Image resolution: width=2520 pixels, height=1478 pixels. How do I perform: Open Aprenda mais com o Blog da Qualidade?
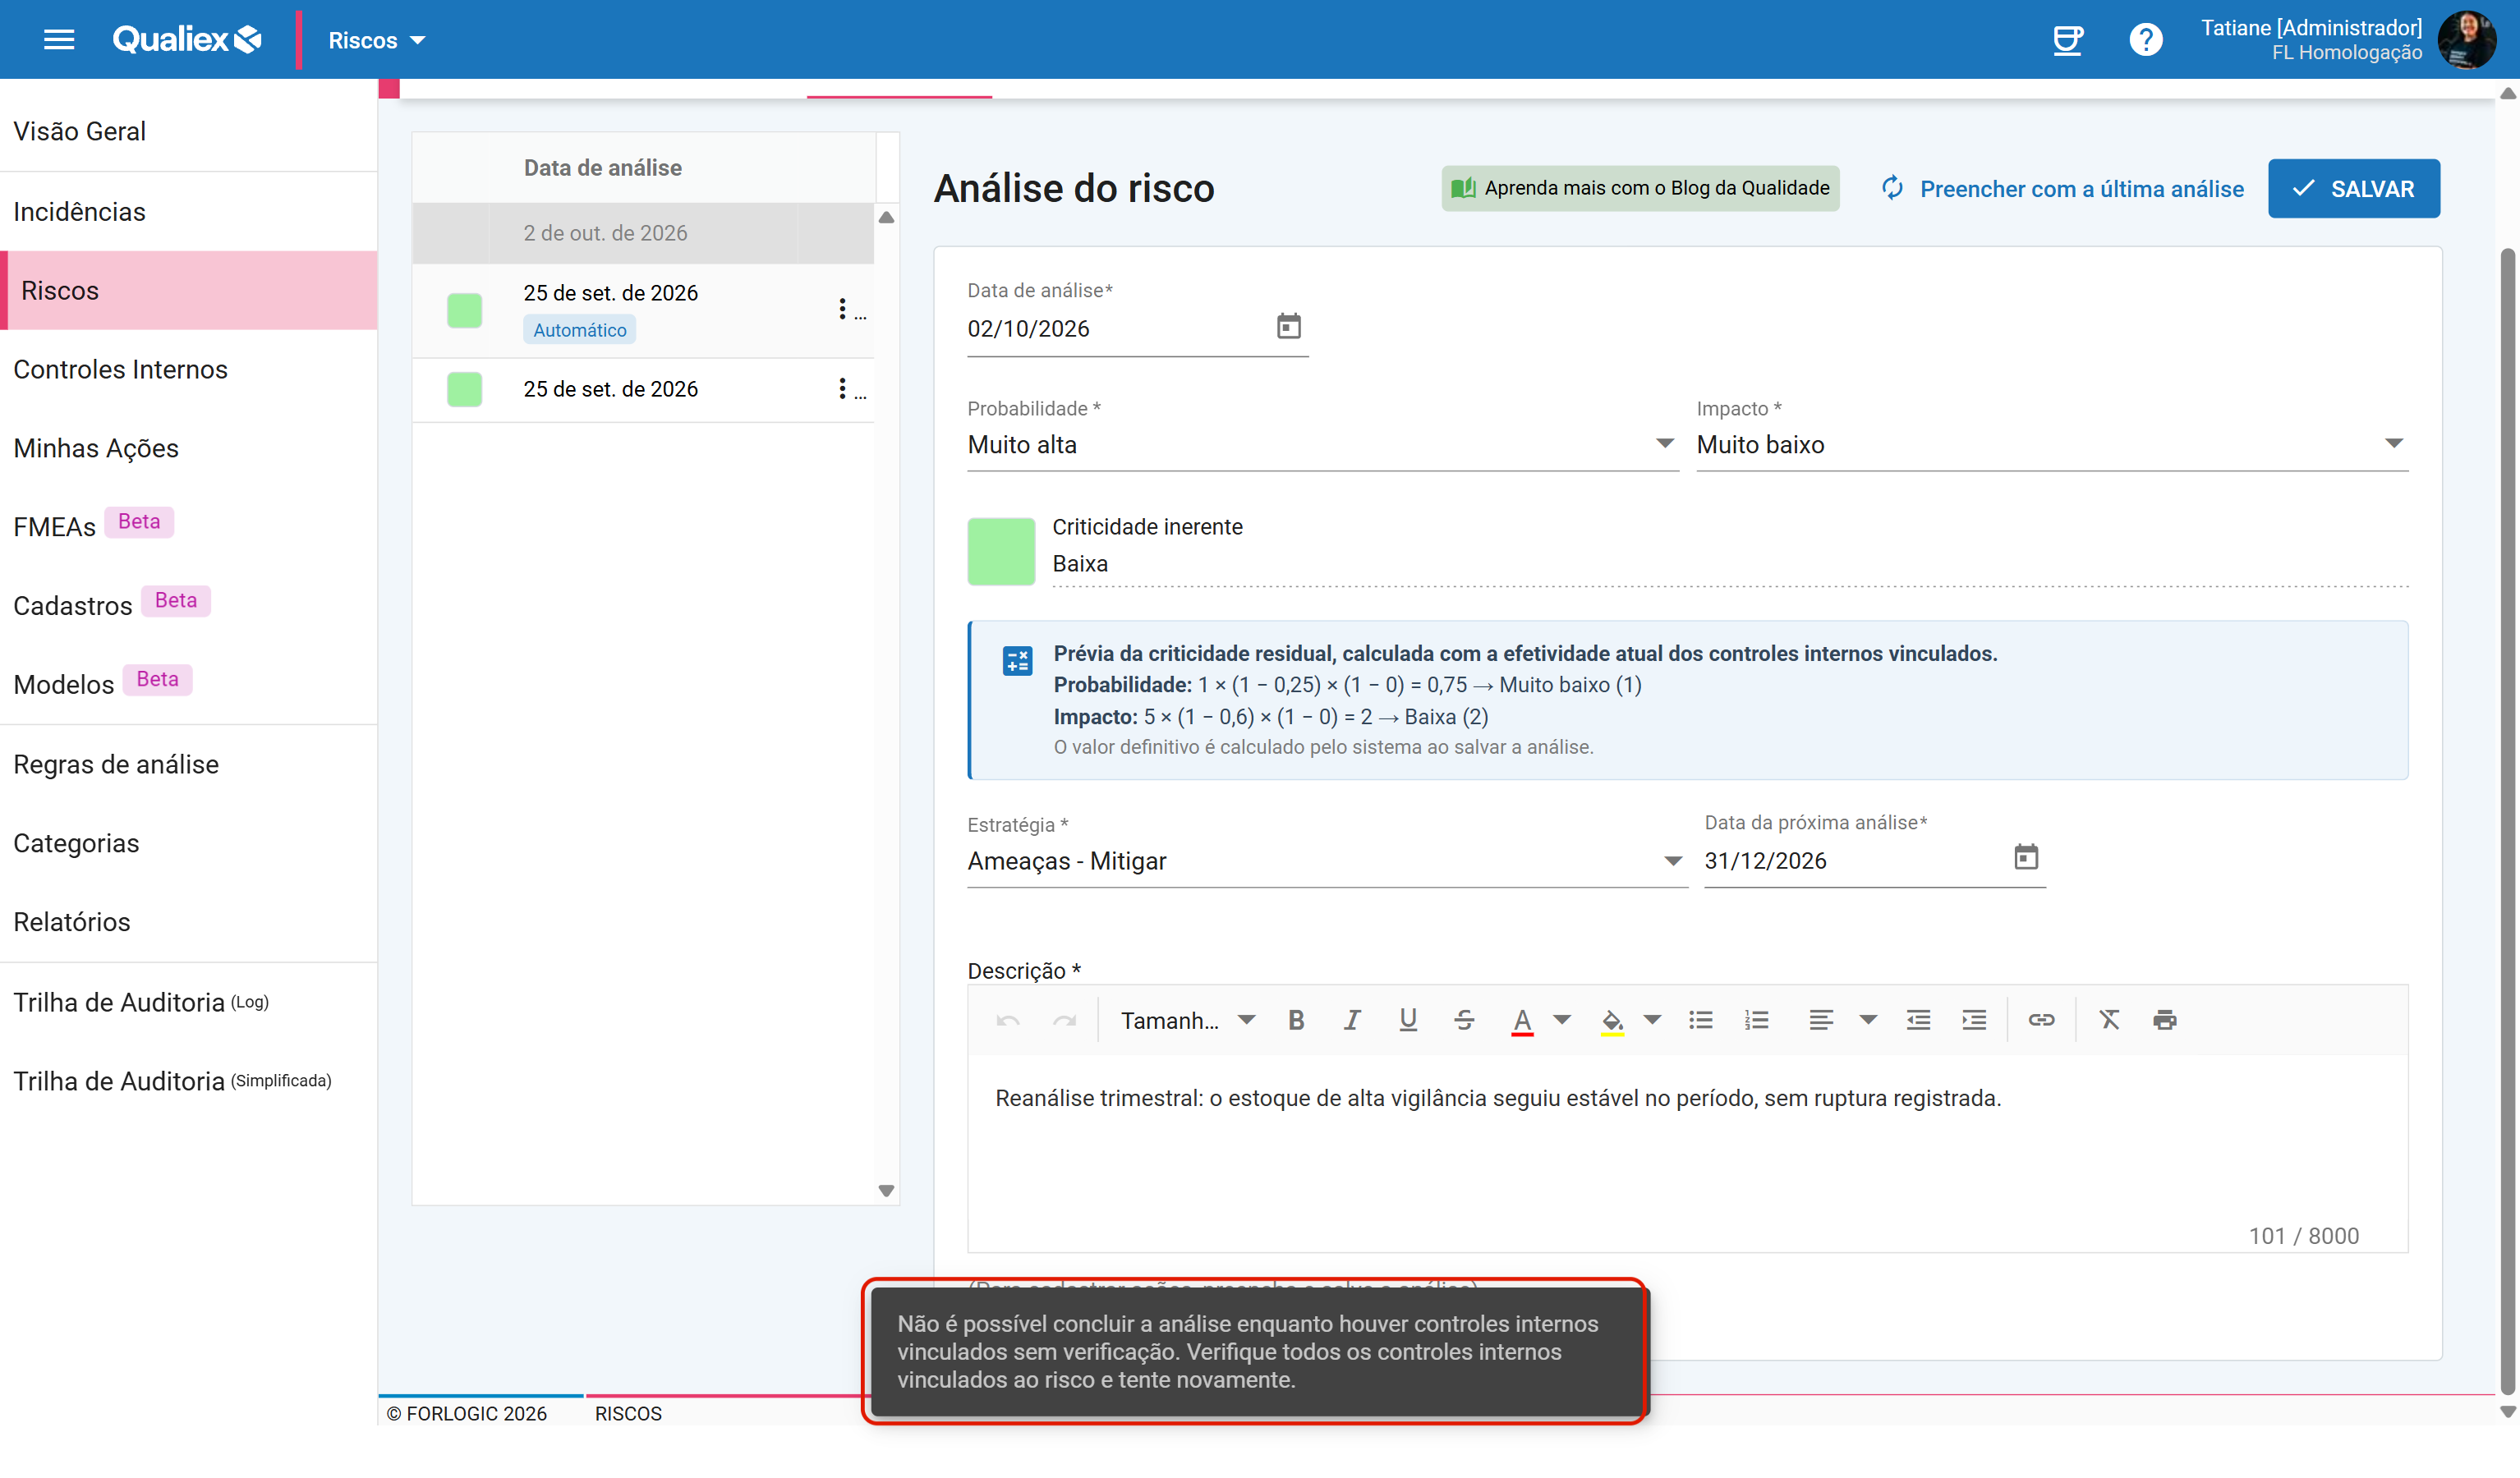pyautogui.click(x=1640, y=188)
